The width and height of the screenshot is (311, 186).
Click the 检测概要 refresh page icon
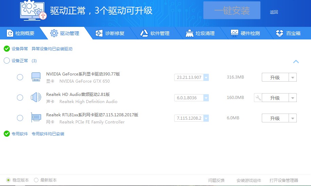[x=10, y=33]
